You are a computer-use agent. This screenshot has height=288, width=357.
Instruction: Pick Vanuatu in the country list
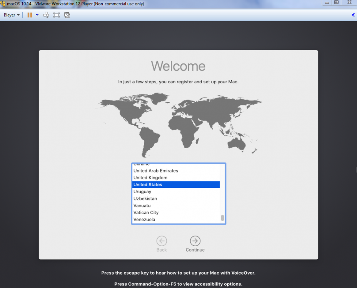[176, 205]
